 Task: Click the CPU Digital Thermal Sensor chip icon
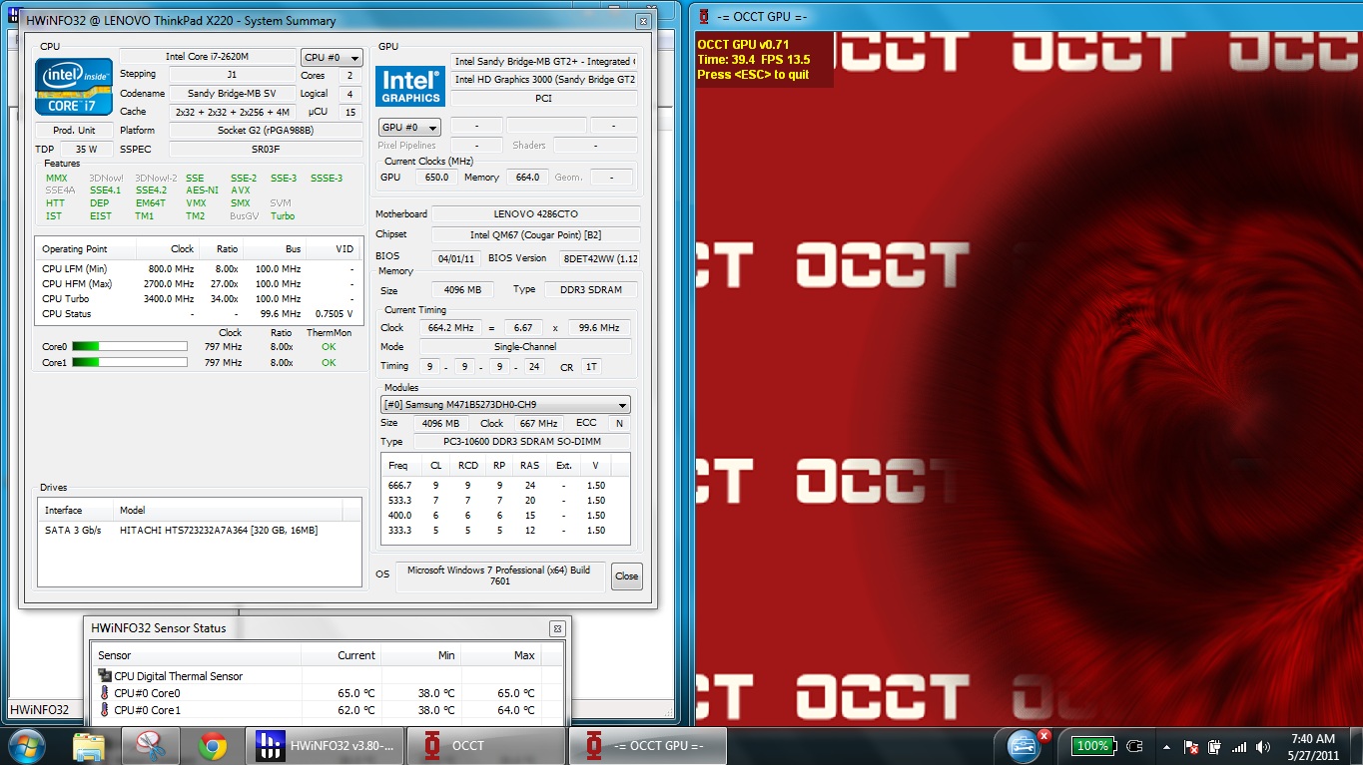105,675
